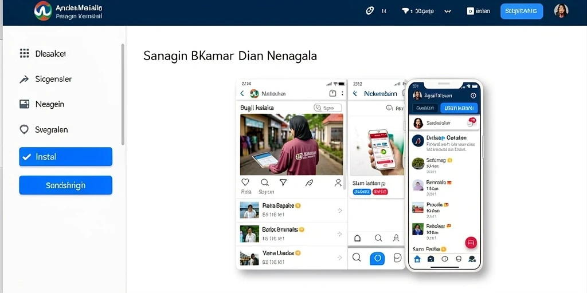
Task: Click the funnel filter icon in header
Action: [x=405, y=11]
